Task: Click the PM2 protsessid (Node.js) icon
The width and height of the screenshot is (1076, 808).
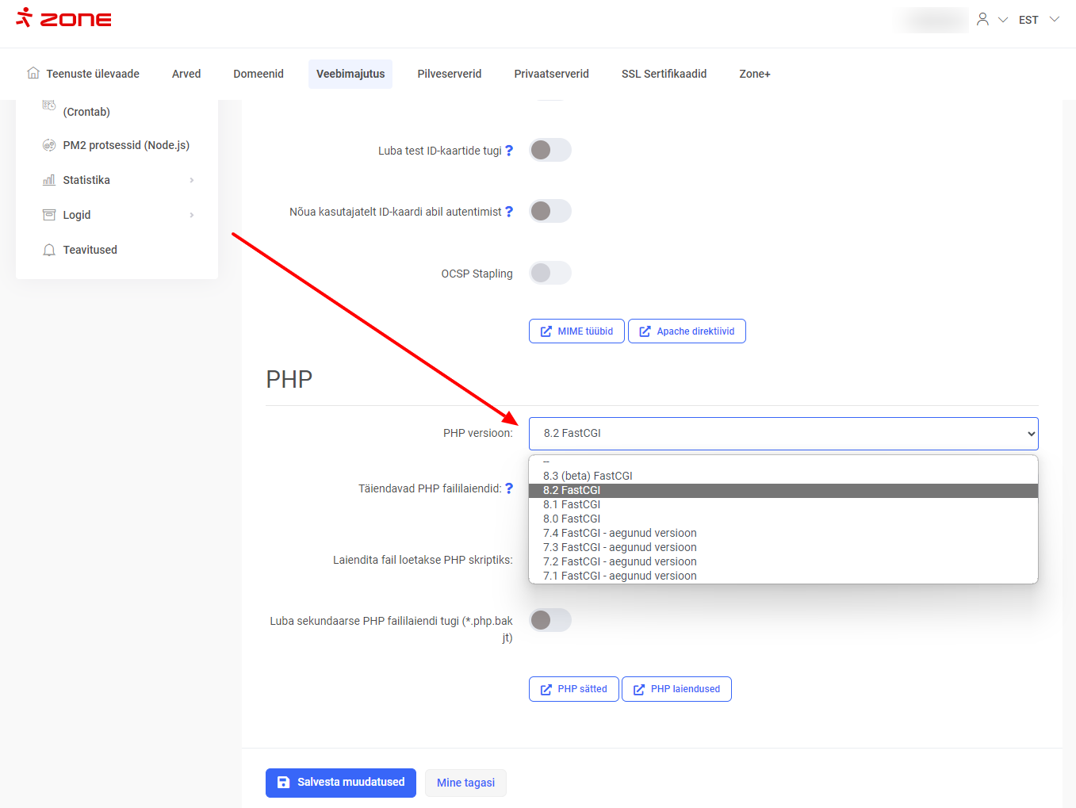Action: tap(49, 145)
